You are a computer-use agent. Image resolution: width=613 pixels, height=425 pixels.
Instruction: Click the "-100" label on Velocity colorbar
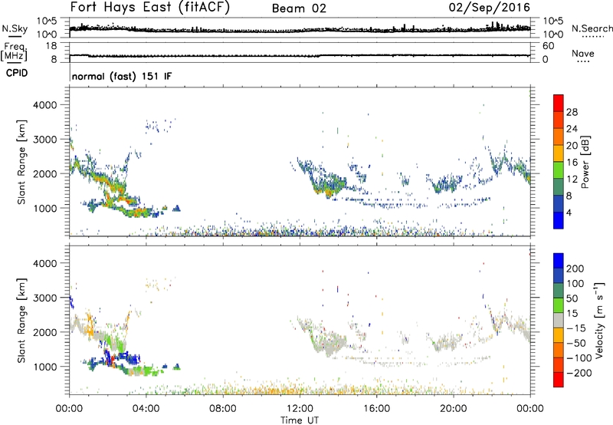pyautogui.click(x=579, y=358)
